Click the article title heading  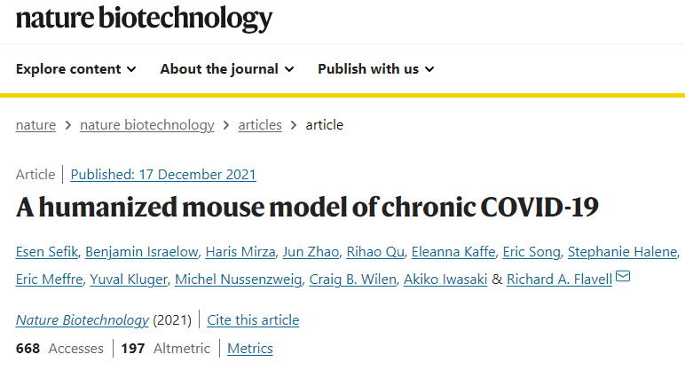point(307,208)
